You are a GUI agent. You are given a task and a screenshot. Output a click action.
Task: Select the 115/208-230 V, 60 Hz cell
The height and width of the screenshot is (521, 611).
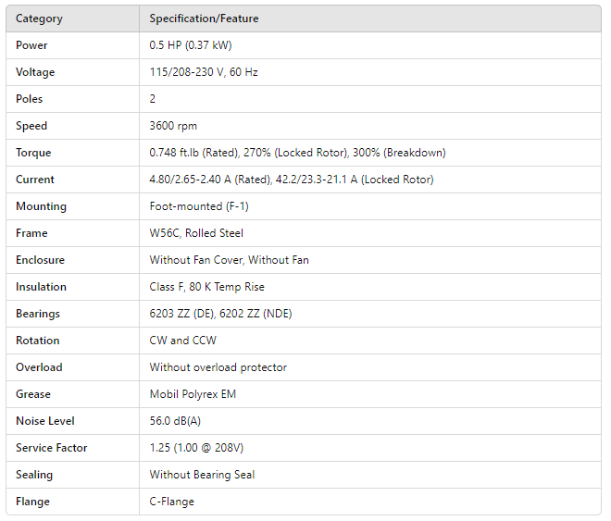(x=204, y=72)
